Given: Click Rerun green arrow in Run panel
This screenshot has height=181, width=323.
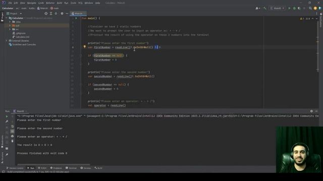Looking at the screenshot, I should (7, 116).
